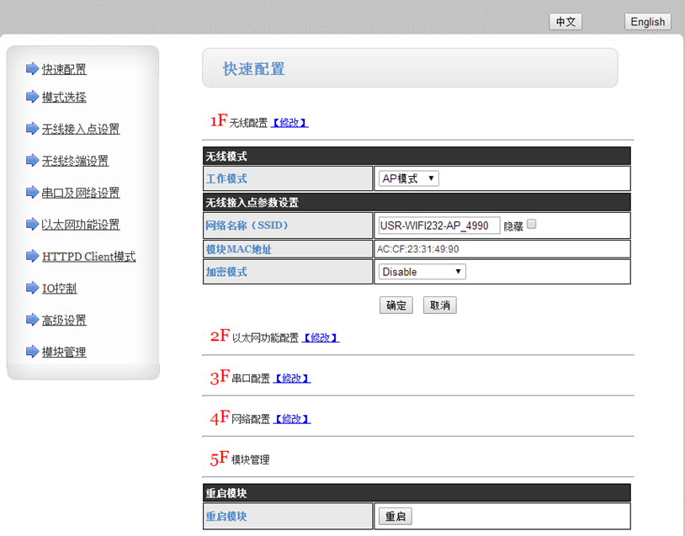Click the arrow icon beside 快速配置
This screenshot has width=685, height=536.
(32, 68)
